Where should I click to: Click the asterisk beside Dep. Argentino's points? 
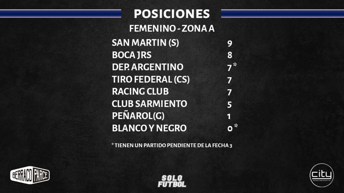pos(235,65)
